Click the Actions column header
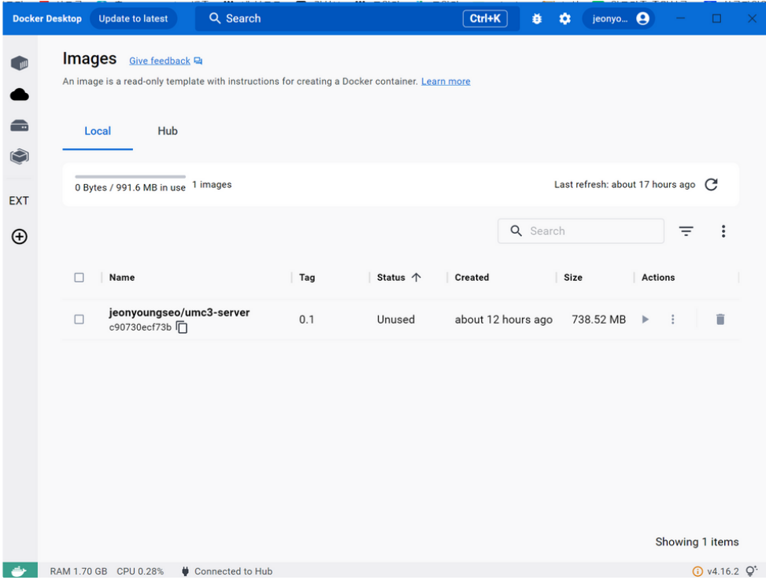The height and width of the screenshot is (580, 766). coord(658,277)
